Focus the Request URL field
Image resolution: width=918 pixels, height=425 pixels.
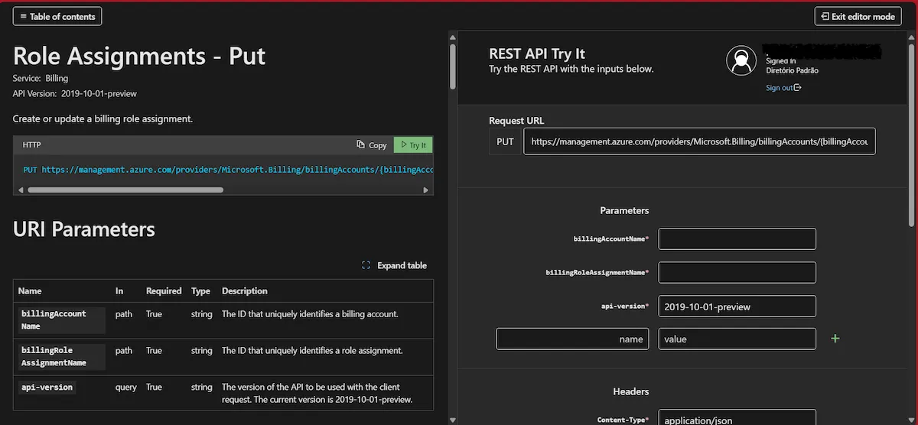pyautogui.click(x=699, y=141)
